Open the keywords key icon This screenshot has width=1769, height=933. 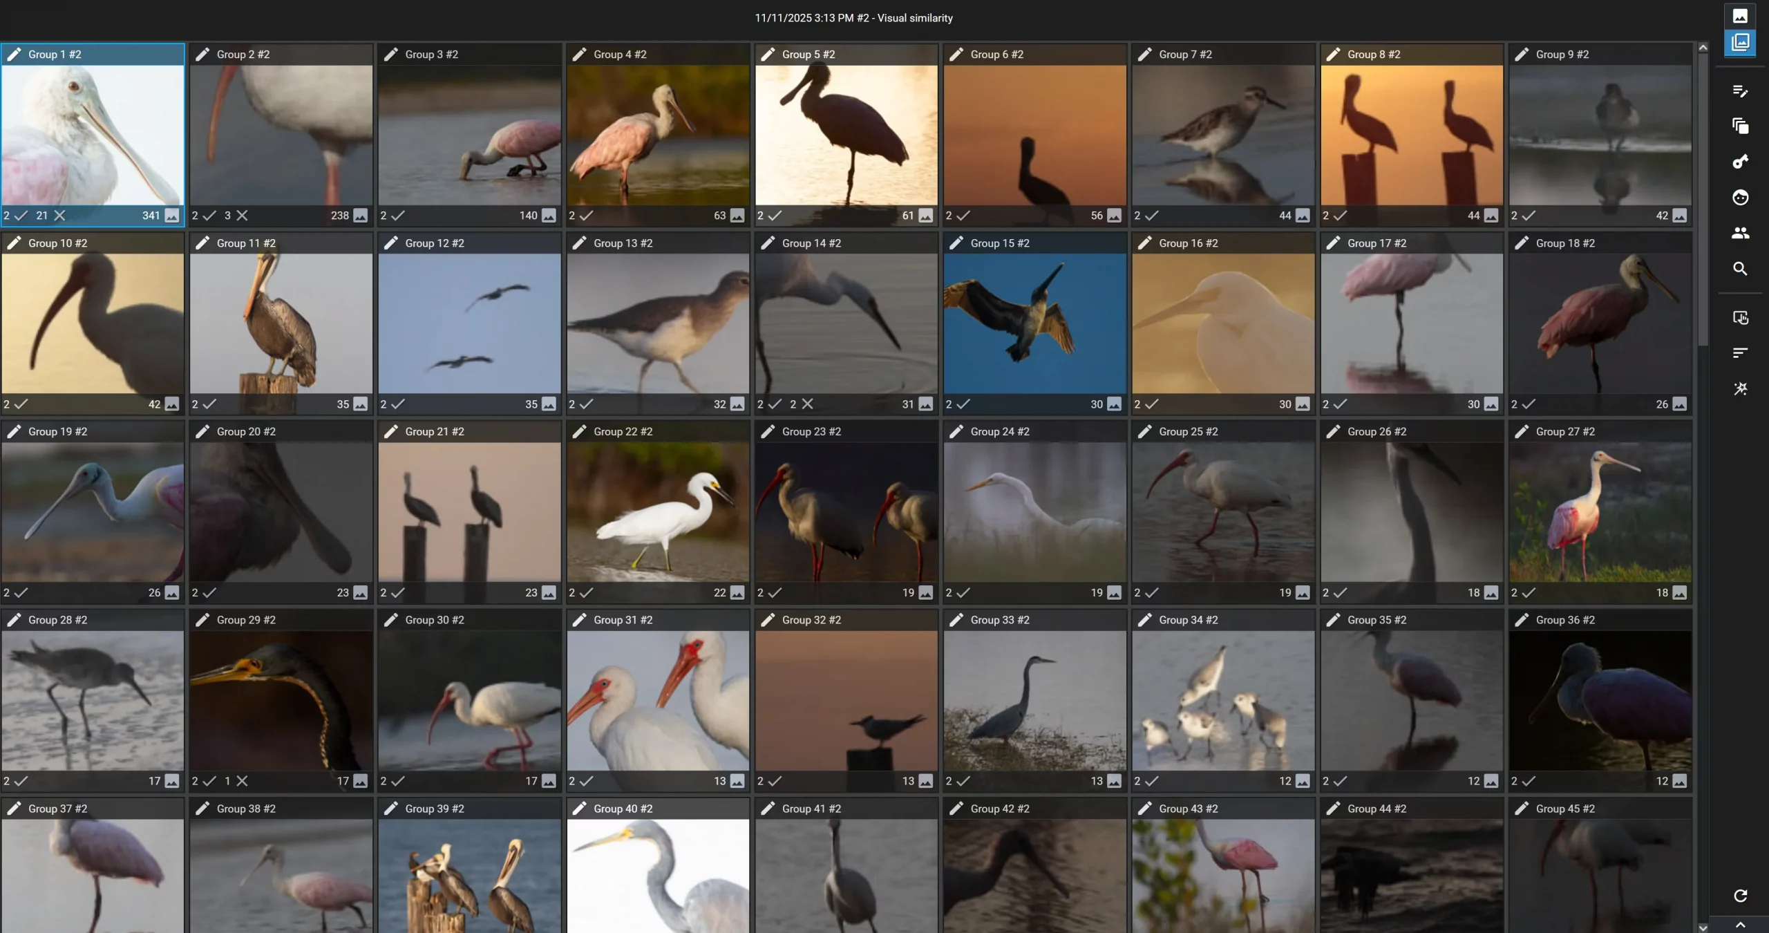coord(1741,161)
